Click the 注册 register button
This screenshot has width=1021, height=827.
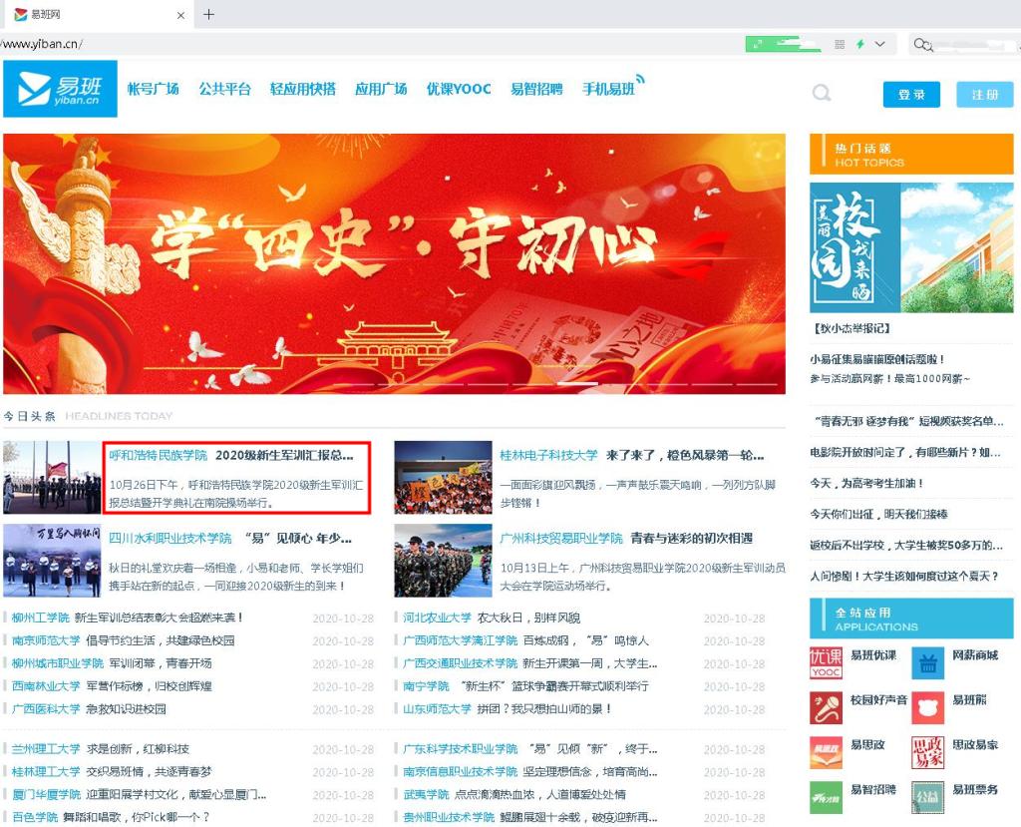(x=984, y=95)
